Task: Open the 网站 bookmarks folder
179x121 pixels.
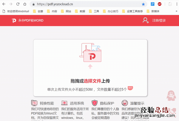Action: pyautogui.click(x=66, y=11)
